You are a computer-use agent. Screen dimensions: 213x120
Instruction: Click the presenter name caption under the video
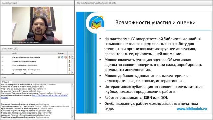coord(26,42)
